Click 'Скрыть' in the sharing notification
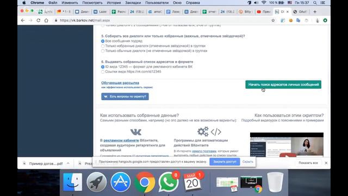Image resolution: width=348 pixels, height=196 pixels. point(248,162)
